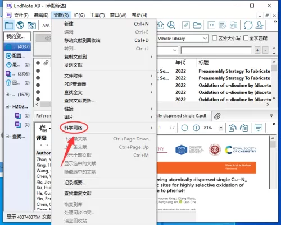Sort by the 标题 column header

[203, 63]
